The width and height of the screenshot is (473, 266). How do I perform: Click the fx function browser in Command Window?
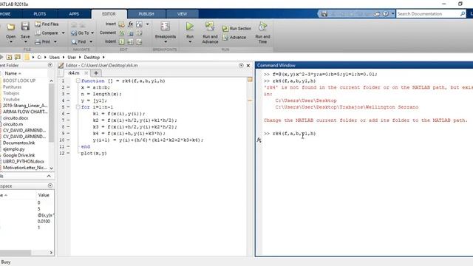(x=259, y=140)
